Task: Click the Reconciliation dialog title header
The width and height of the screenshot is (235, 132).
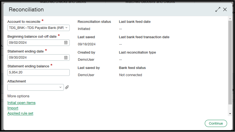Action: coord(26,9)
